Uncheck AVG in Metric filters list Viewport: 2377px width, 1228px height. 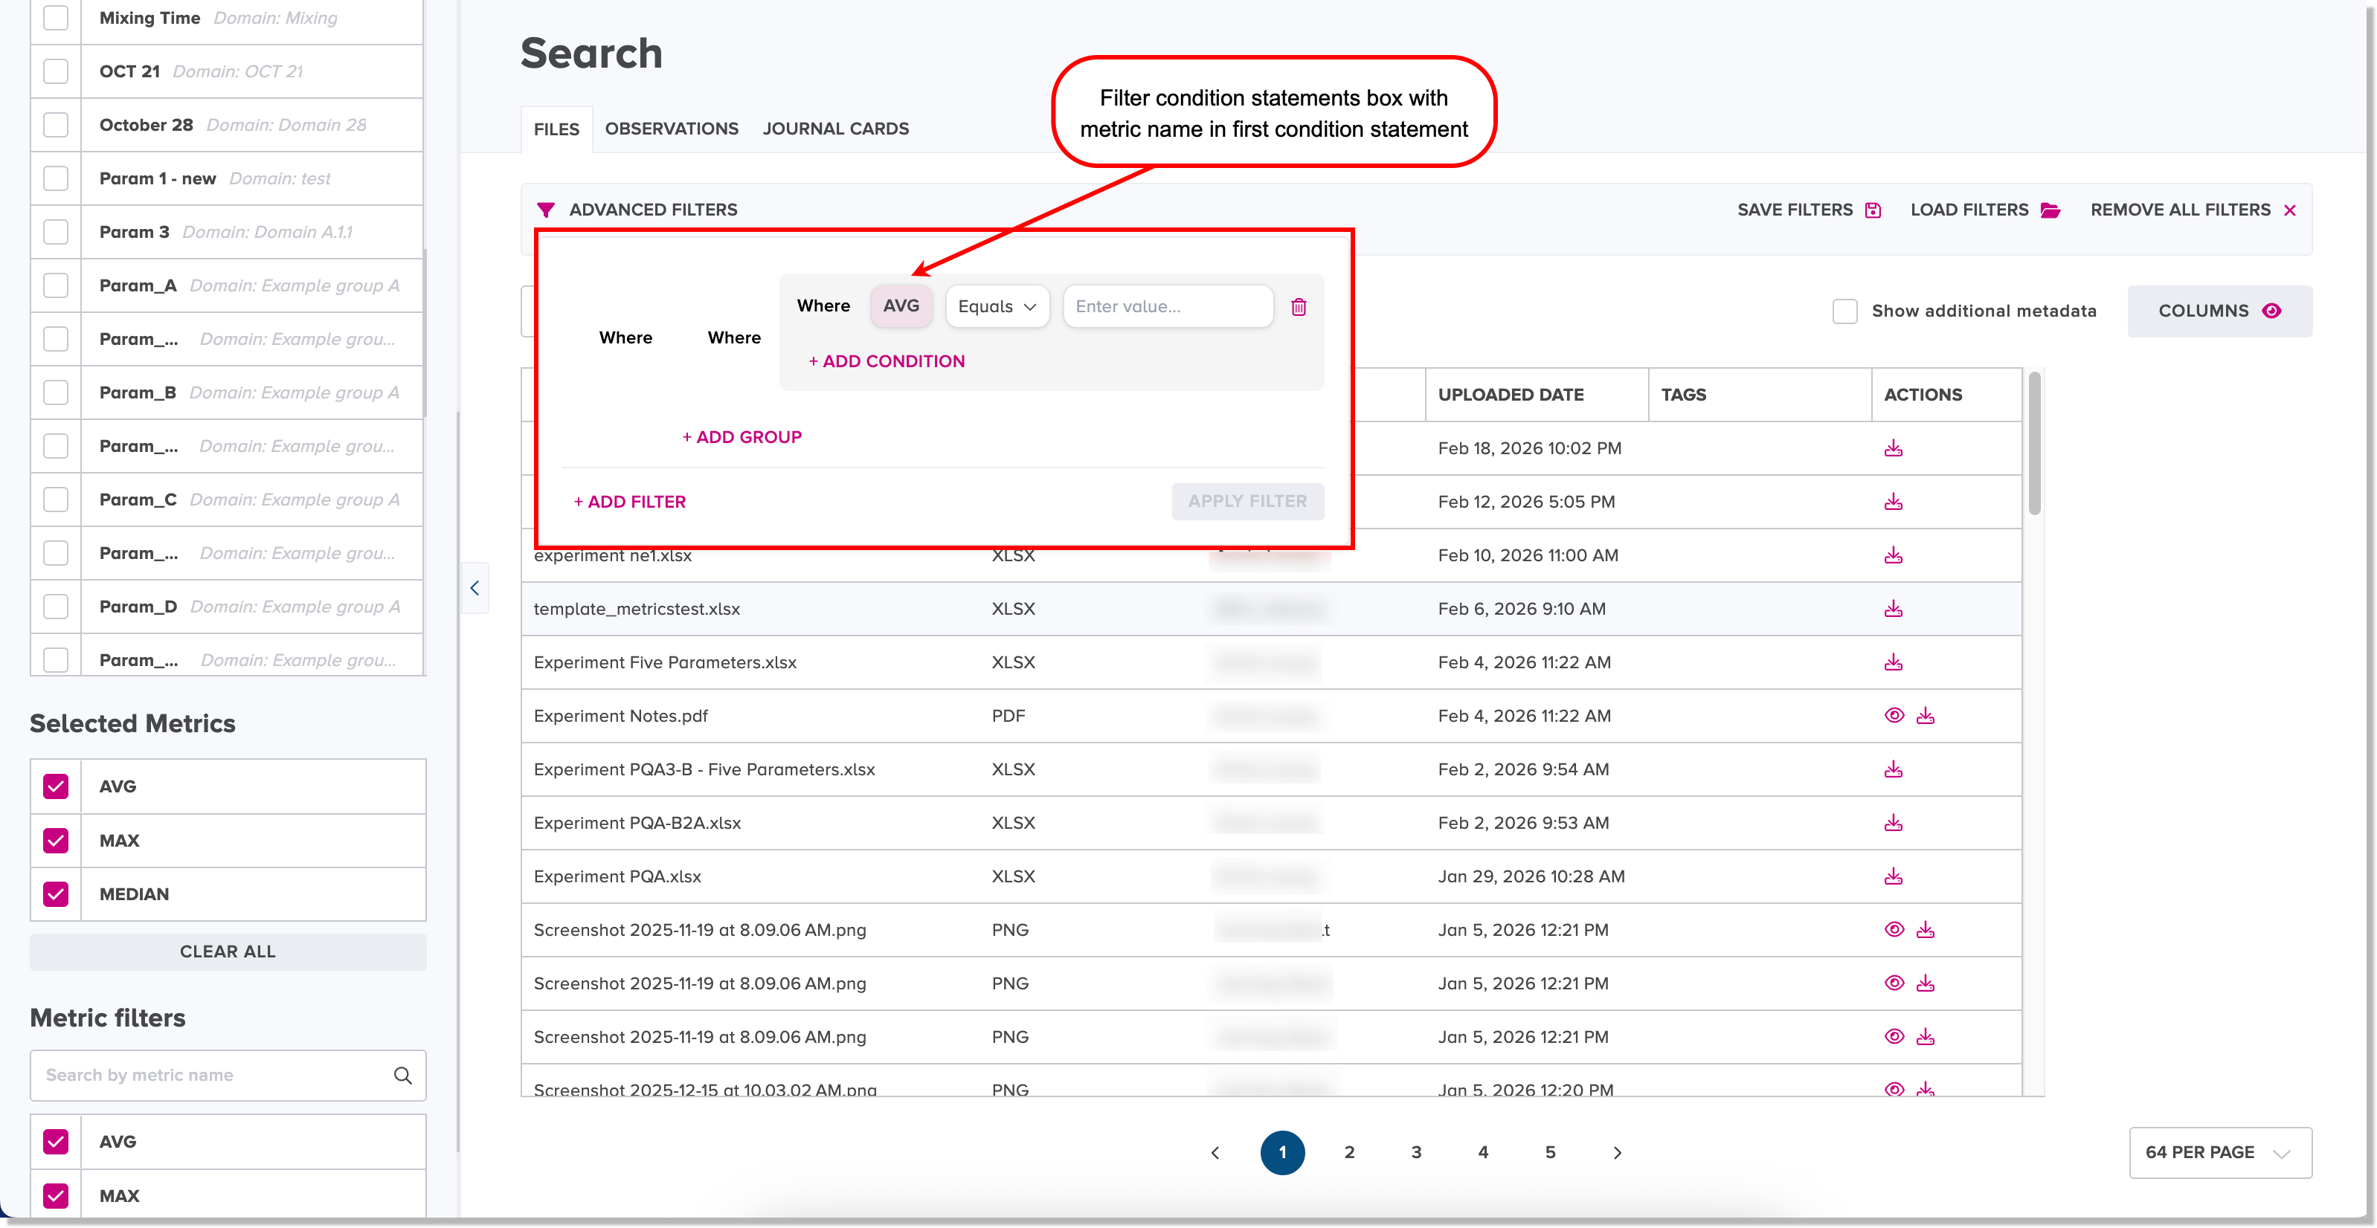(57, 1141)
